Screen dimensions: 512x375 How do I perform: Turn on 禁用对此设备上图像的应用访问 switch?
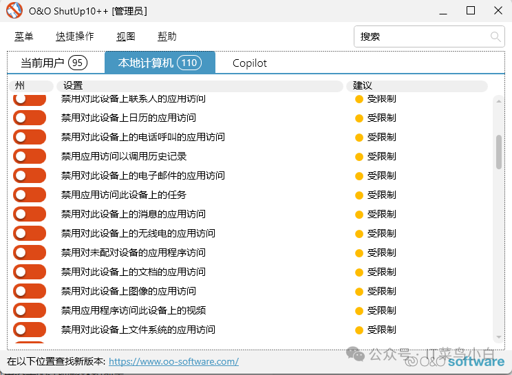(x=30, y=291)
